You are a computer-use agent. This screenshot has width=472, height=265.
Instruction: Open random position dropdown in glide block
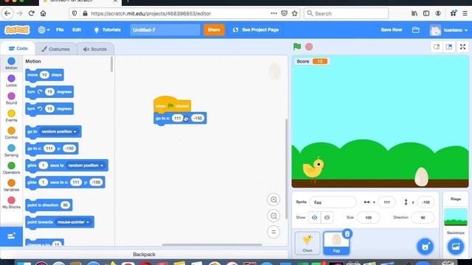pyautogui.click(x=86, y=165)
